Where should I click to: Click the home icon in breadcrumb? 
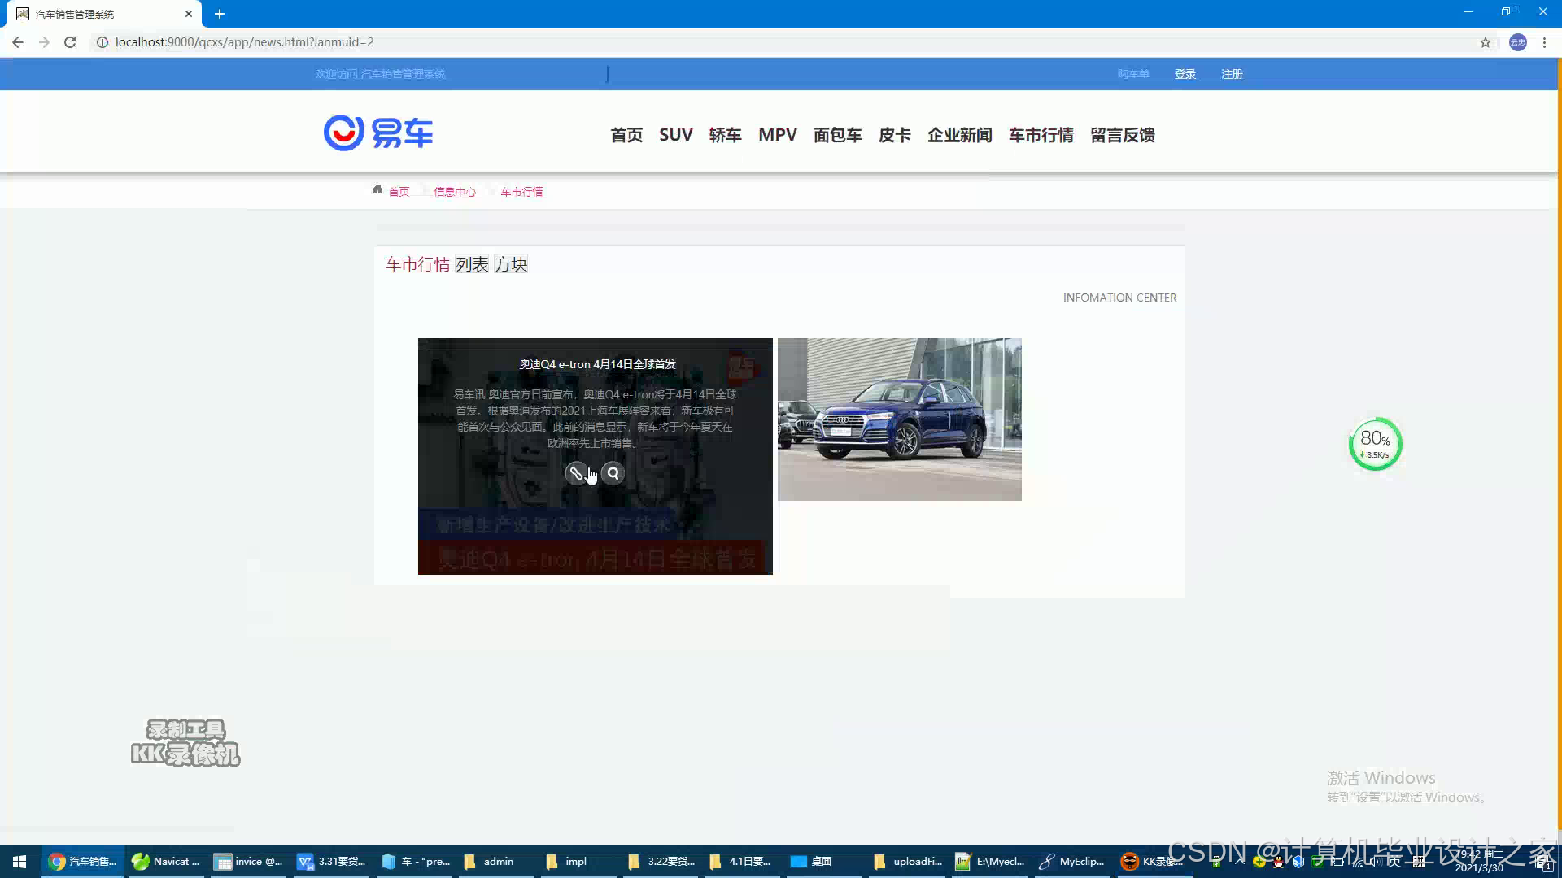pos(377,189)
